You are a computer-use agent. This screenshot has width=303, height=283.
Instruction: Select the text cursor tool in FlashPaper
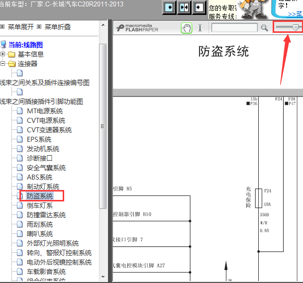coord(200,28)
